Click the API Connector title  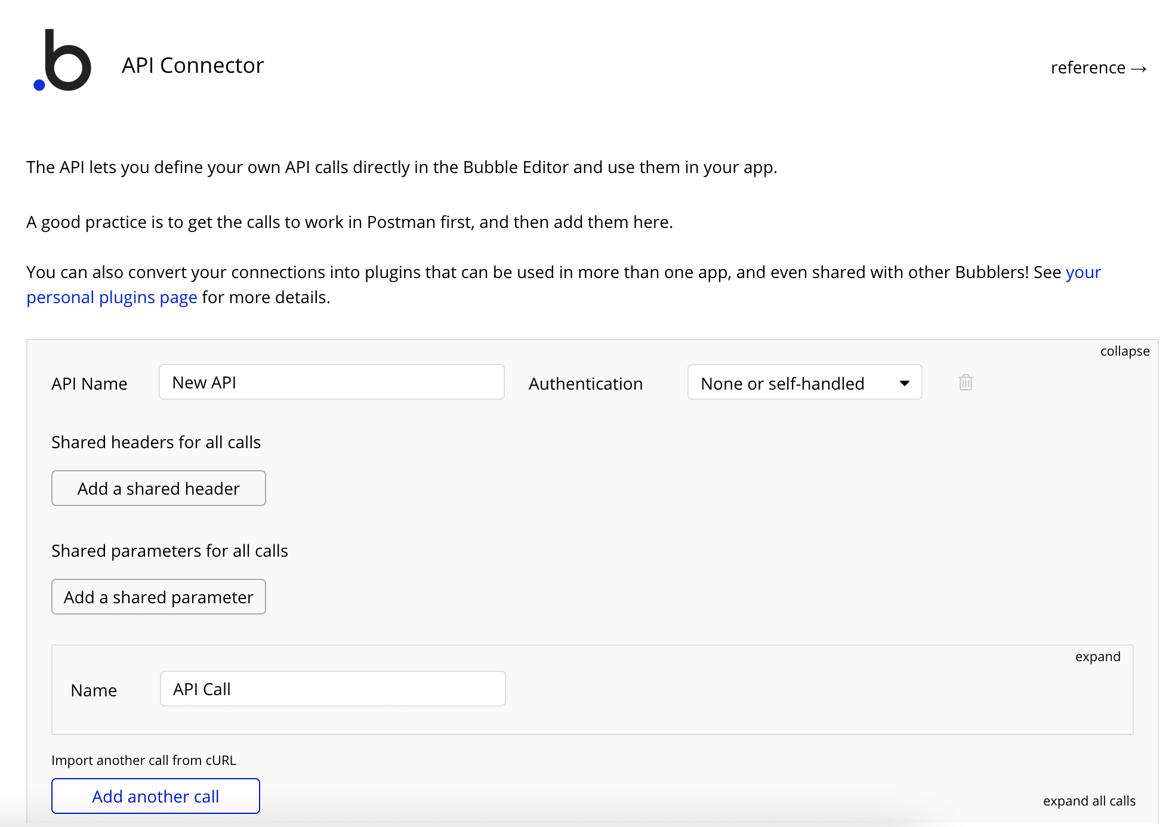(192, 66)
